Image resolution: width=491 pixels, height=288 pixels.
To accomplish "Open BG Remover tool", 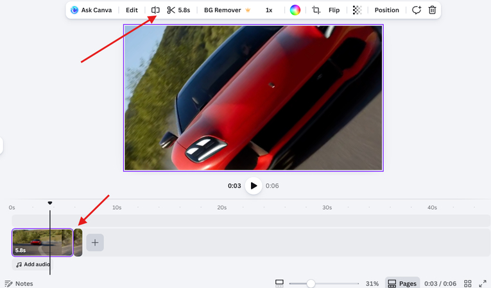I will point(223,10).
